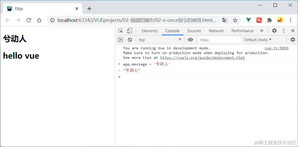Go forward to next page

point(18,20)
